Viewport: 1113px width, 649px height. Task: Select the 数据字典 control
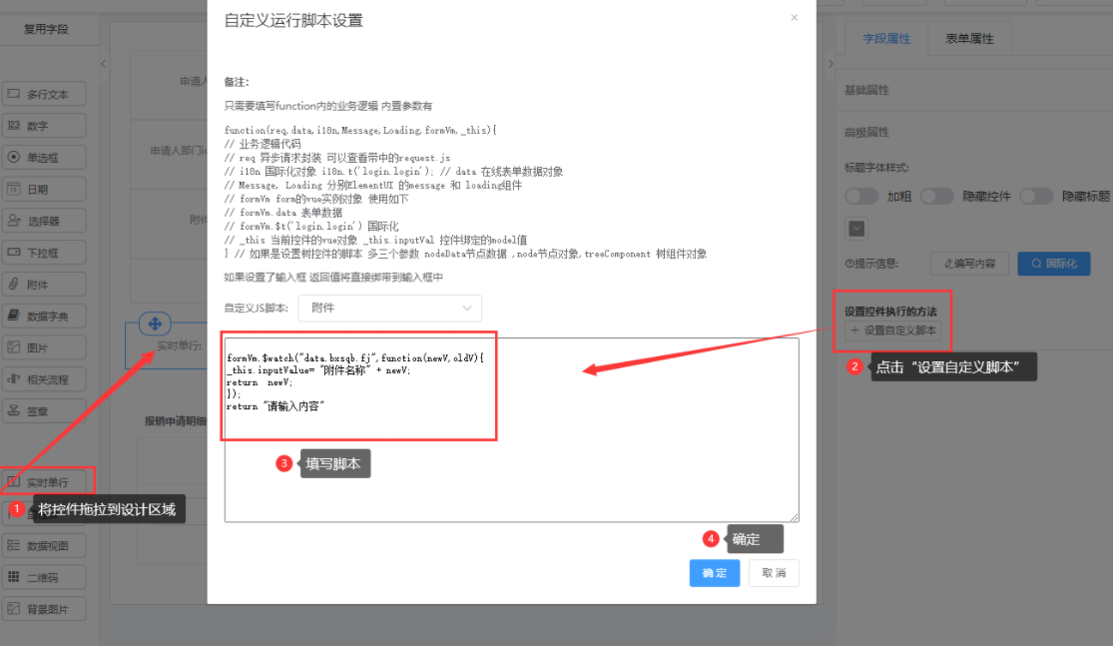tap(44, 316)
